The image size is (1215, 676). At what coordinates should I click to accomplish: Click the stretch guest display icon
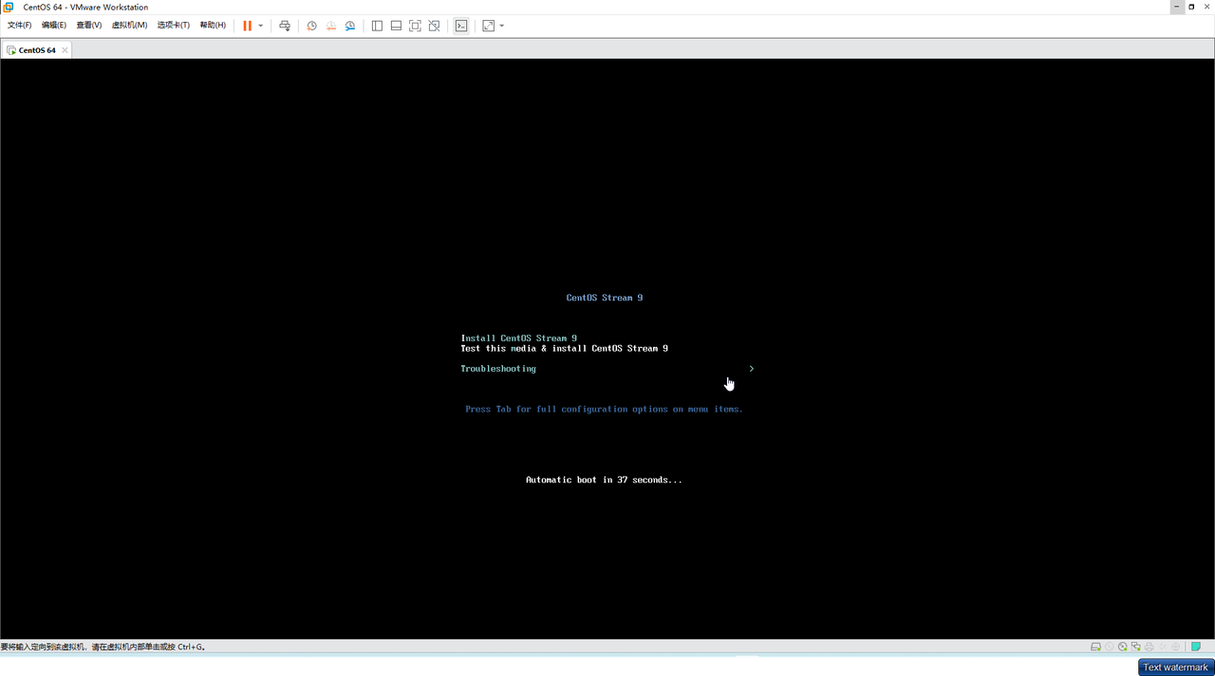(488, 26)
